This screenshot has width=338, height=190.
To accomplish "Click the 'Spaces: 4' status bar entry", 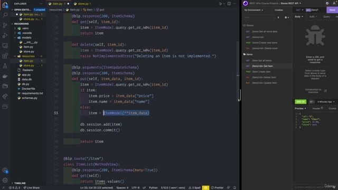I will 122,188.
